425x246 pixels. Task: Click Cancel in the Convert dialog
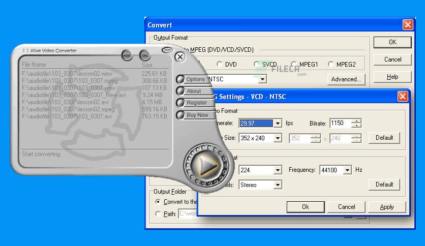tap(392, 59)
